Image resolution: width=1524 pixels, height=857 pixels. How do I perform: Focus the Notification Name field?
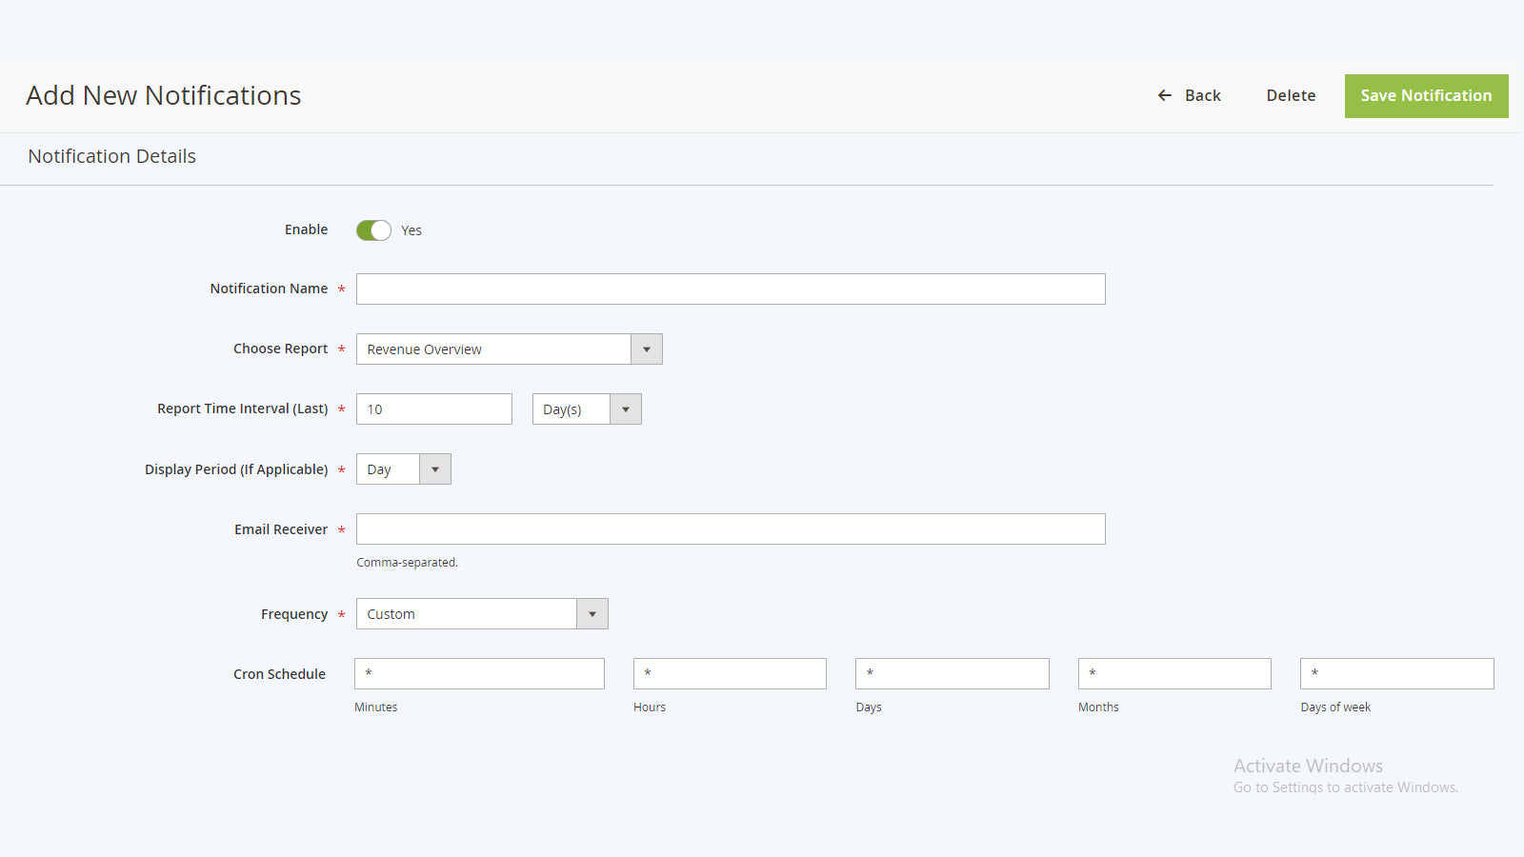[731, 289]
